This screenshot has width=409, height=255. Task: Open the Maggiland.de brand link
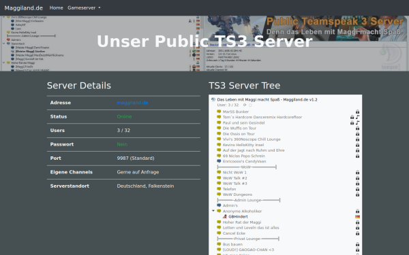(x=23, y=7)
